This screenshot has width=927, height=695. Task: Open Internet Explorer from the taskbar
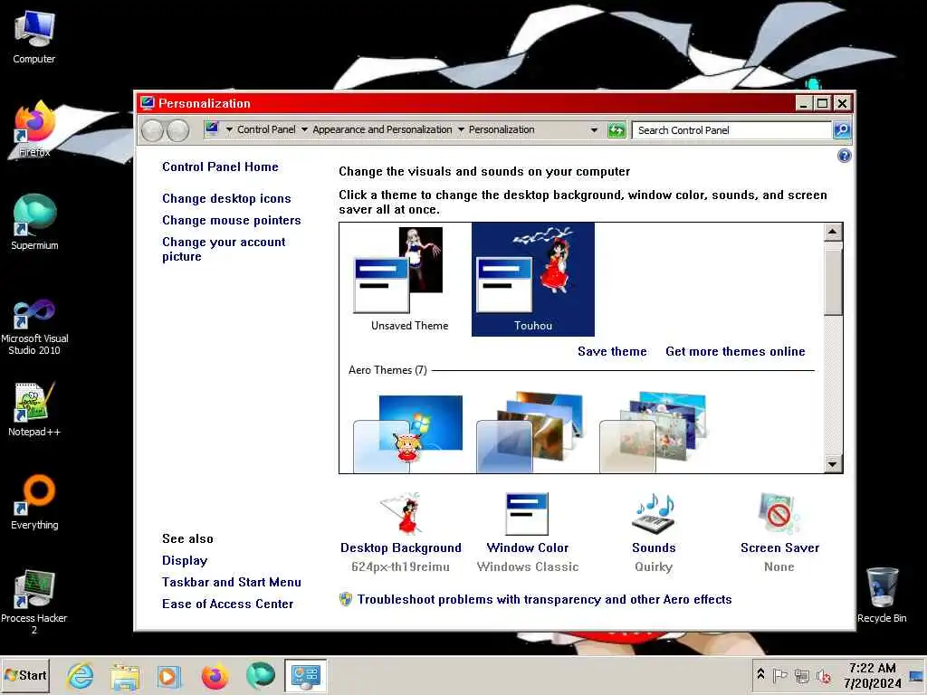point(81,675)
